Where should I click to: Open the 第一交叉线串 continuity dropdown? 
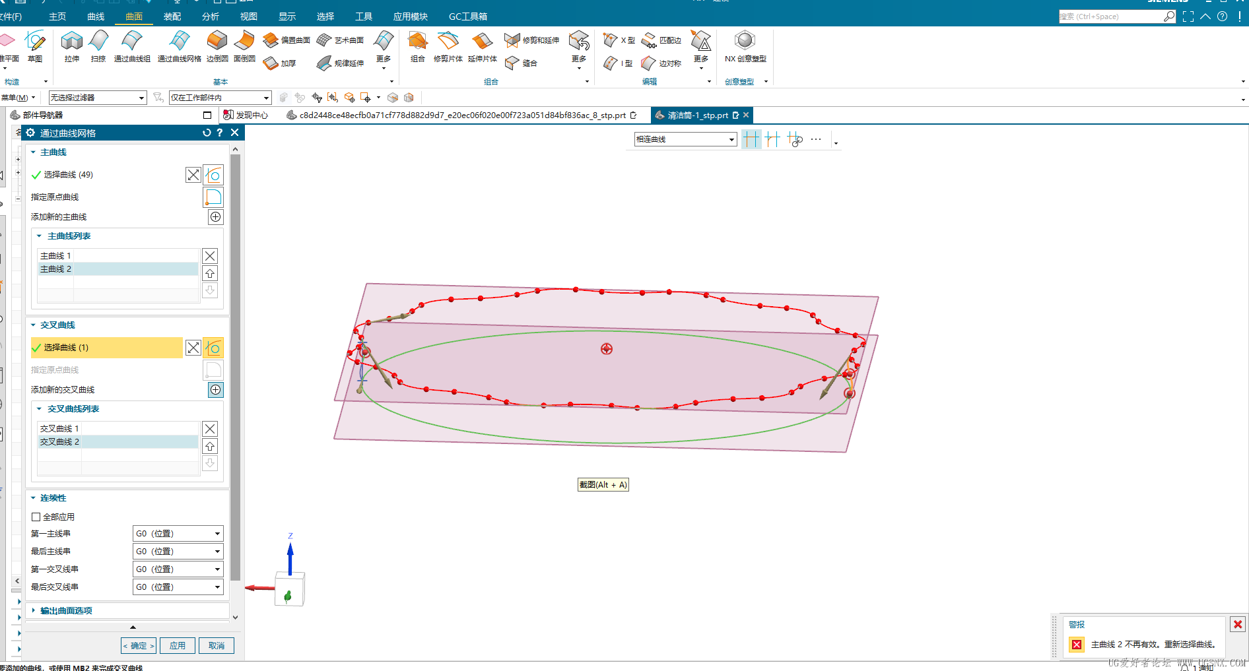(x=178, y=569)
